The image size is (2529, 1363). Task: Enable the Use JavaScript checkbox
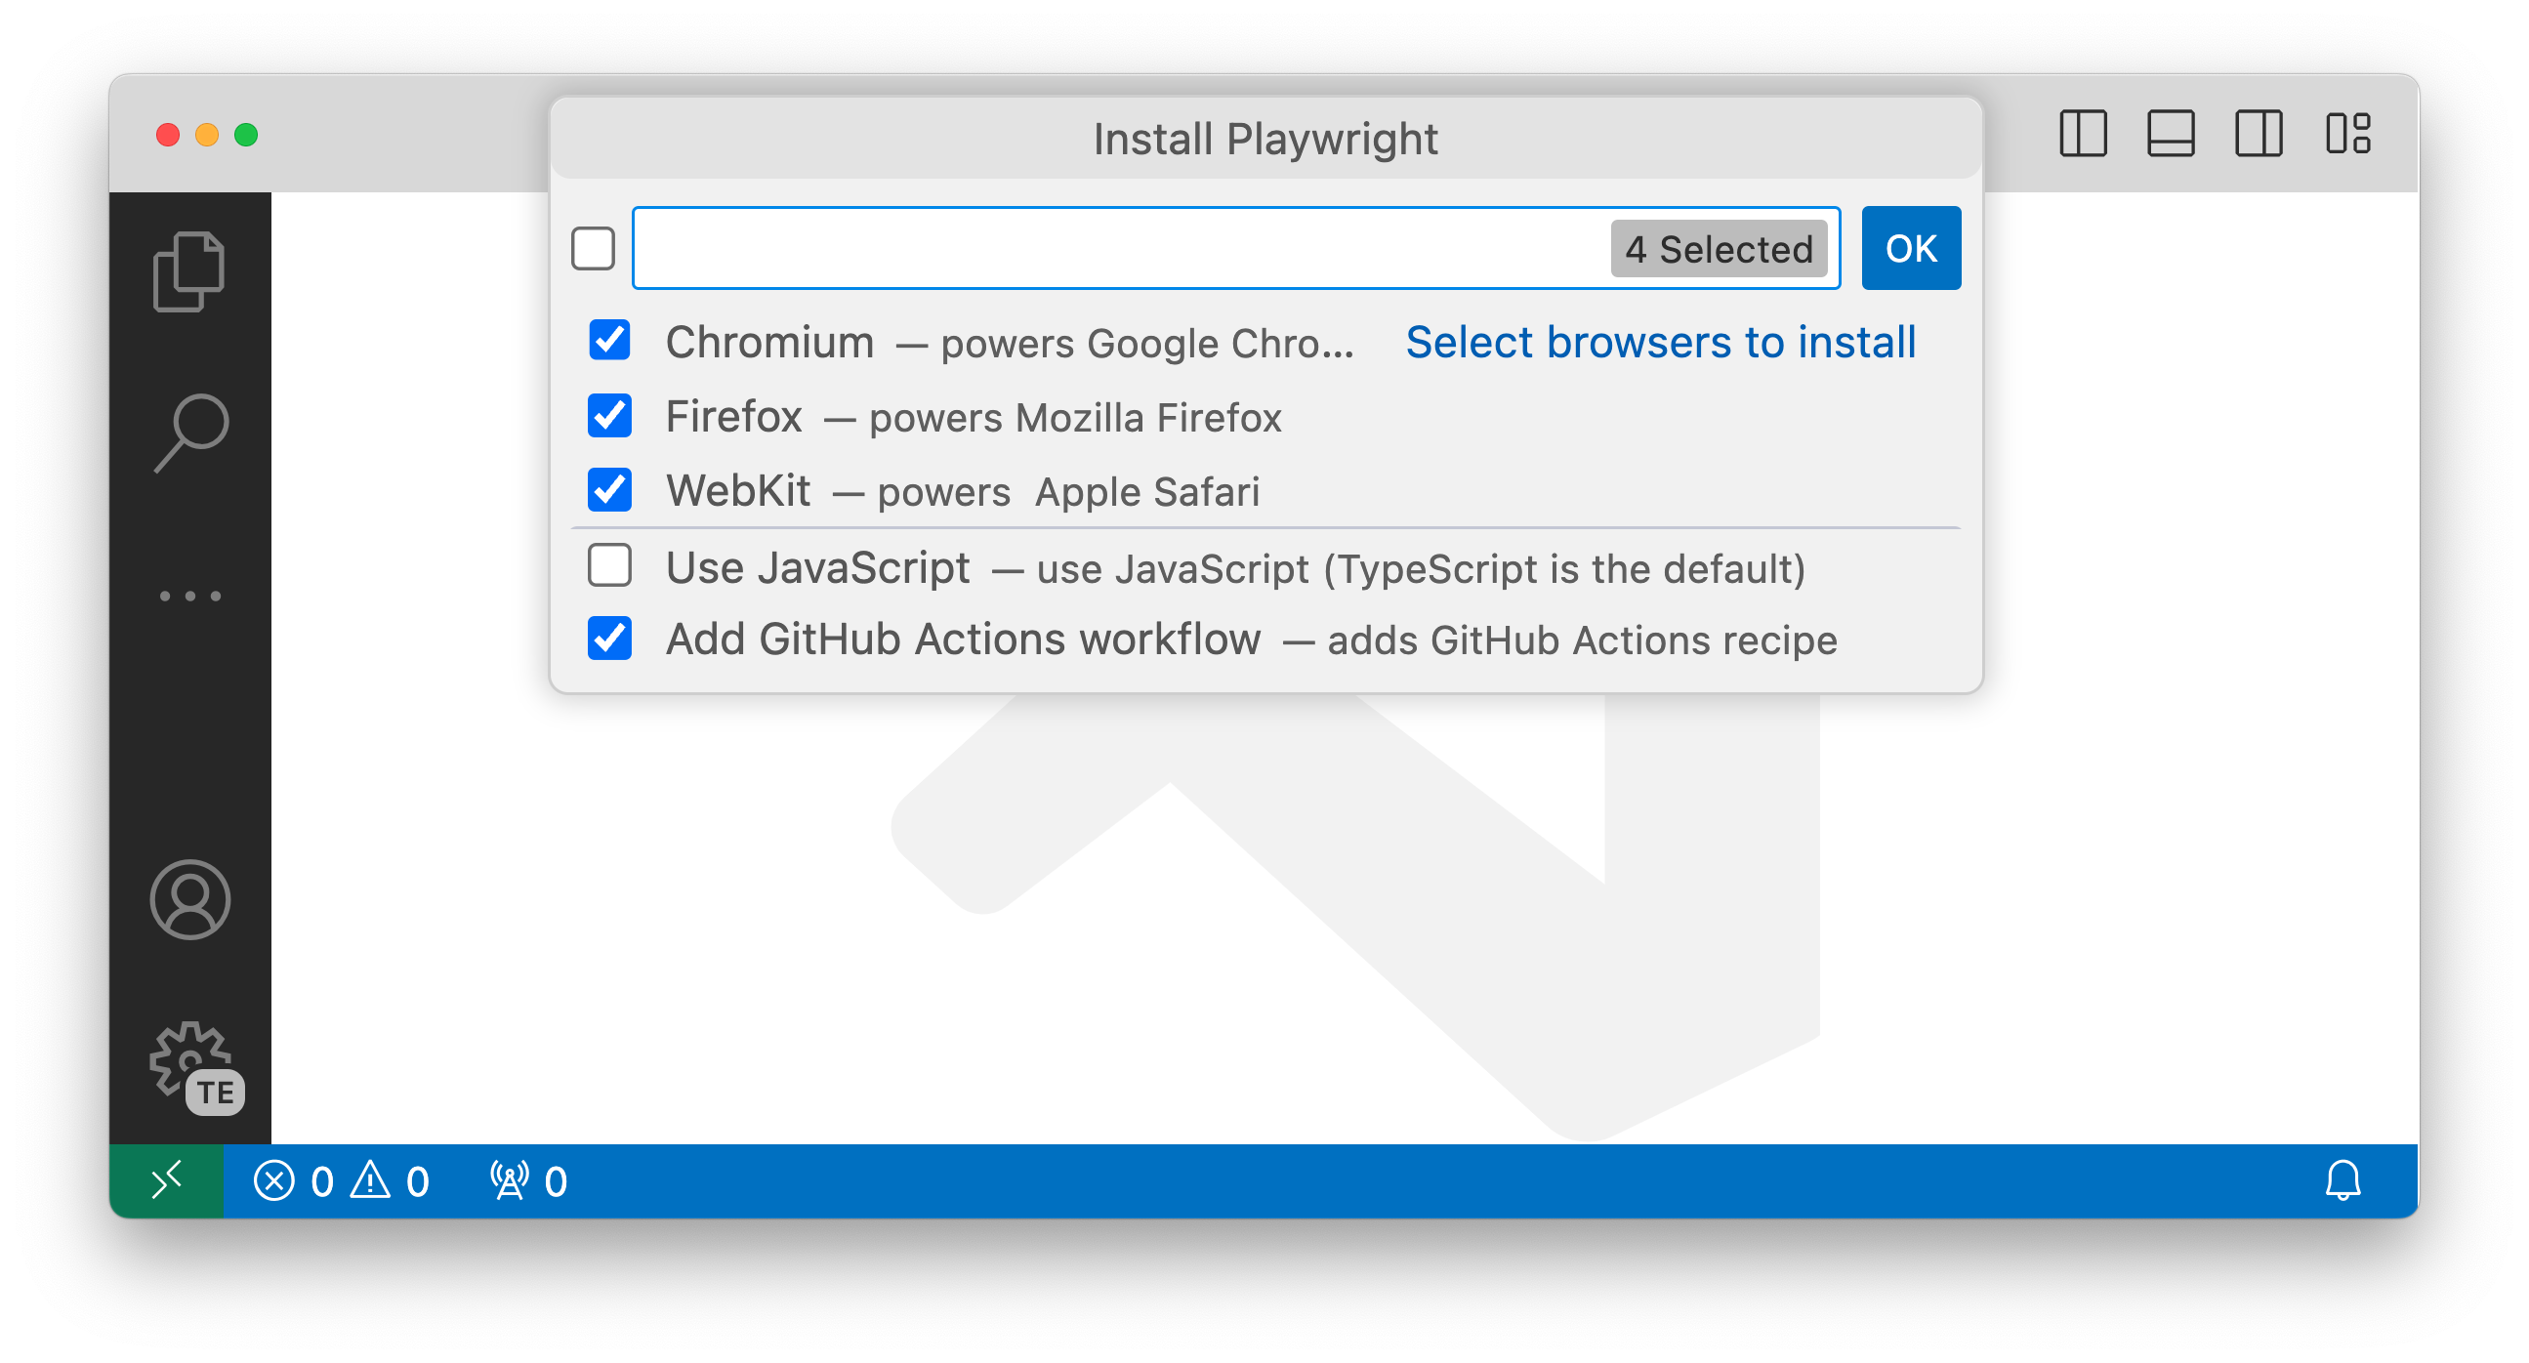click(x=609, y=565)
